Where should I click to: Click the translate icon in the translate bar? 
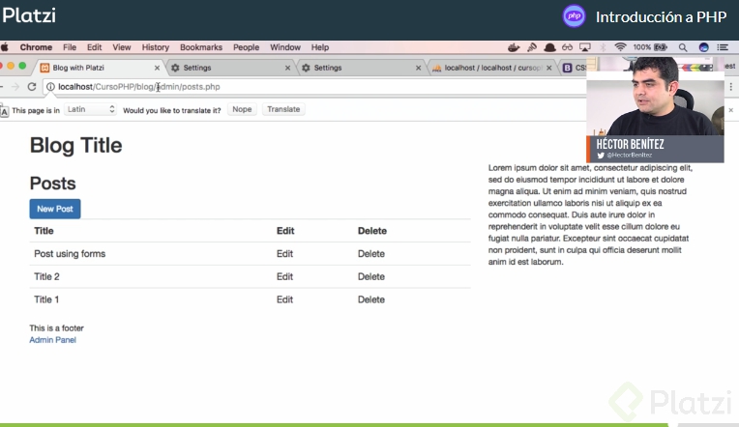(x=4, y=111)
